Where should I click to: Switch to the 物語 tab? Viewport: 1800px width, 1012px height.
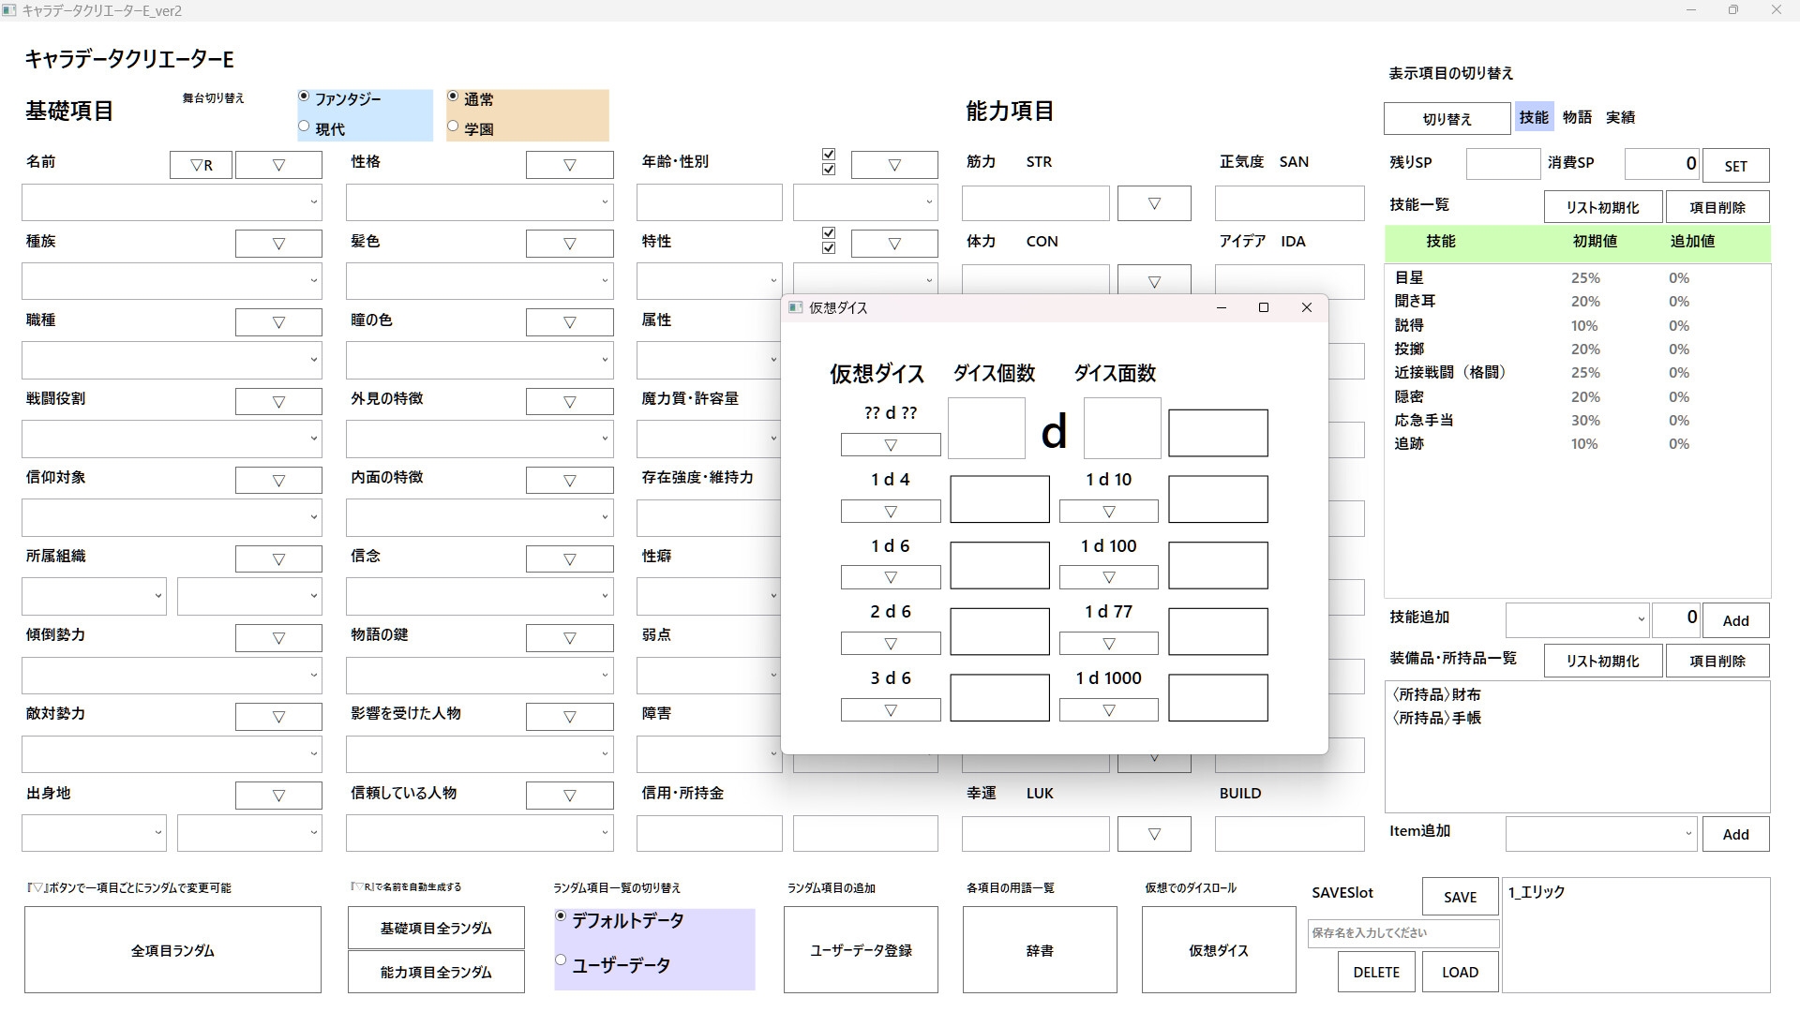[1577, 117]
